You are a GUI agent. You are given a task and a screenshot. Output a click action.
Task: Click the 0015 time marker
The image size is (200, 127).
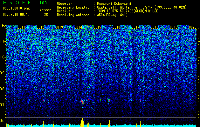click(97, 27)
